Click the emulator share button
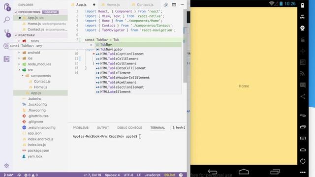 point(303,96)
